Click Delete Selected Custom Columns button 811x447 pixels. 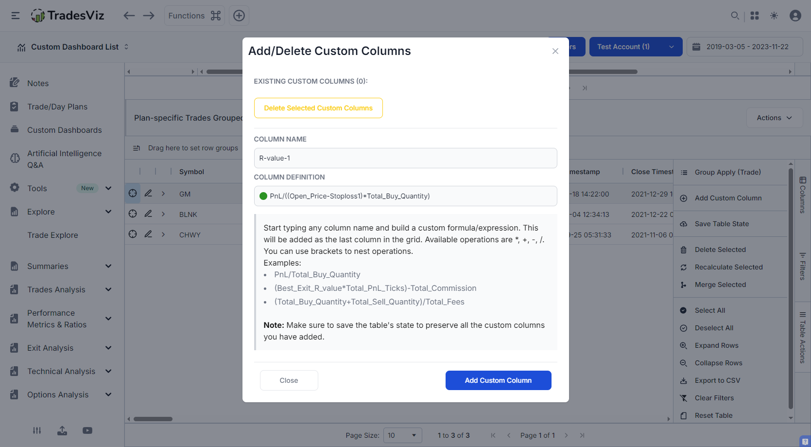[318, 108]
